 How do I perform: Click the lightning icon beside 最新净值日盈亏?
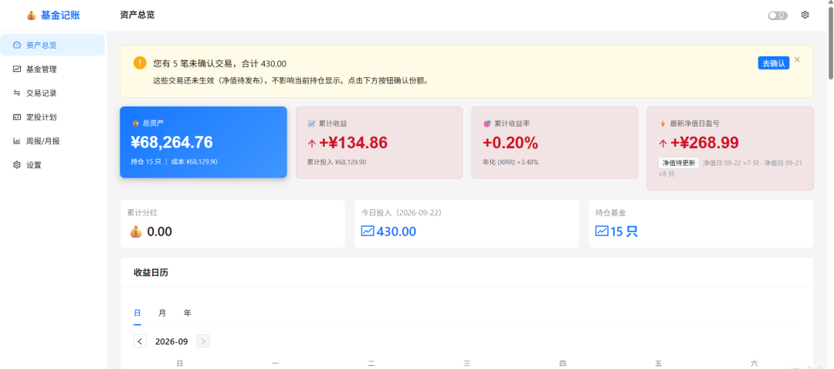[x=663, y=124]
